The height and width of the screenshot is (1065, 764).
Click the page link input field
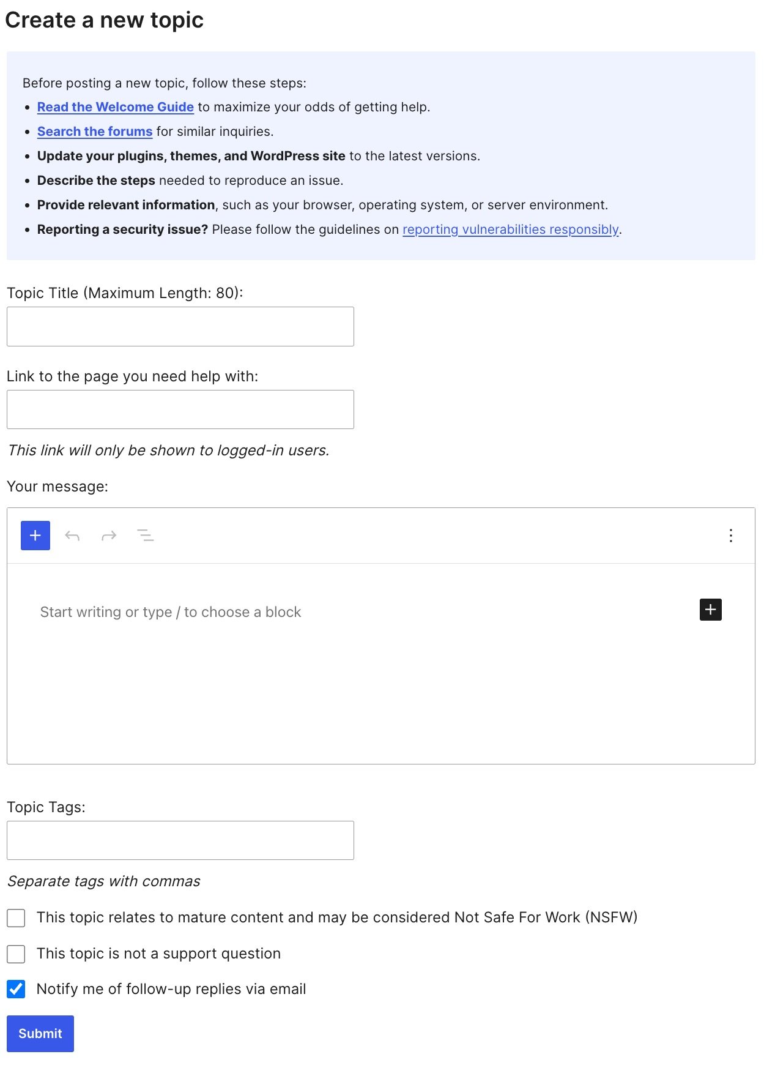point(180,409)
